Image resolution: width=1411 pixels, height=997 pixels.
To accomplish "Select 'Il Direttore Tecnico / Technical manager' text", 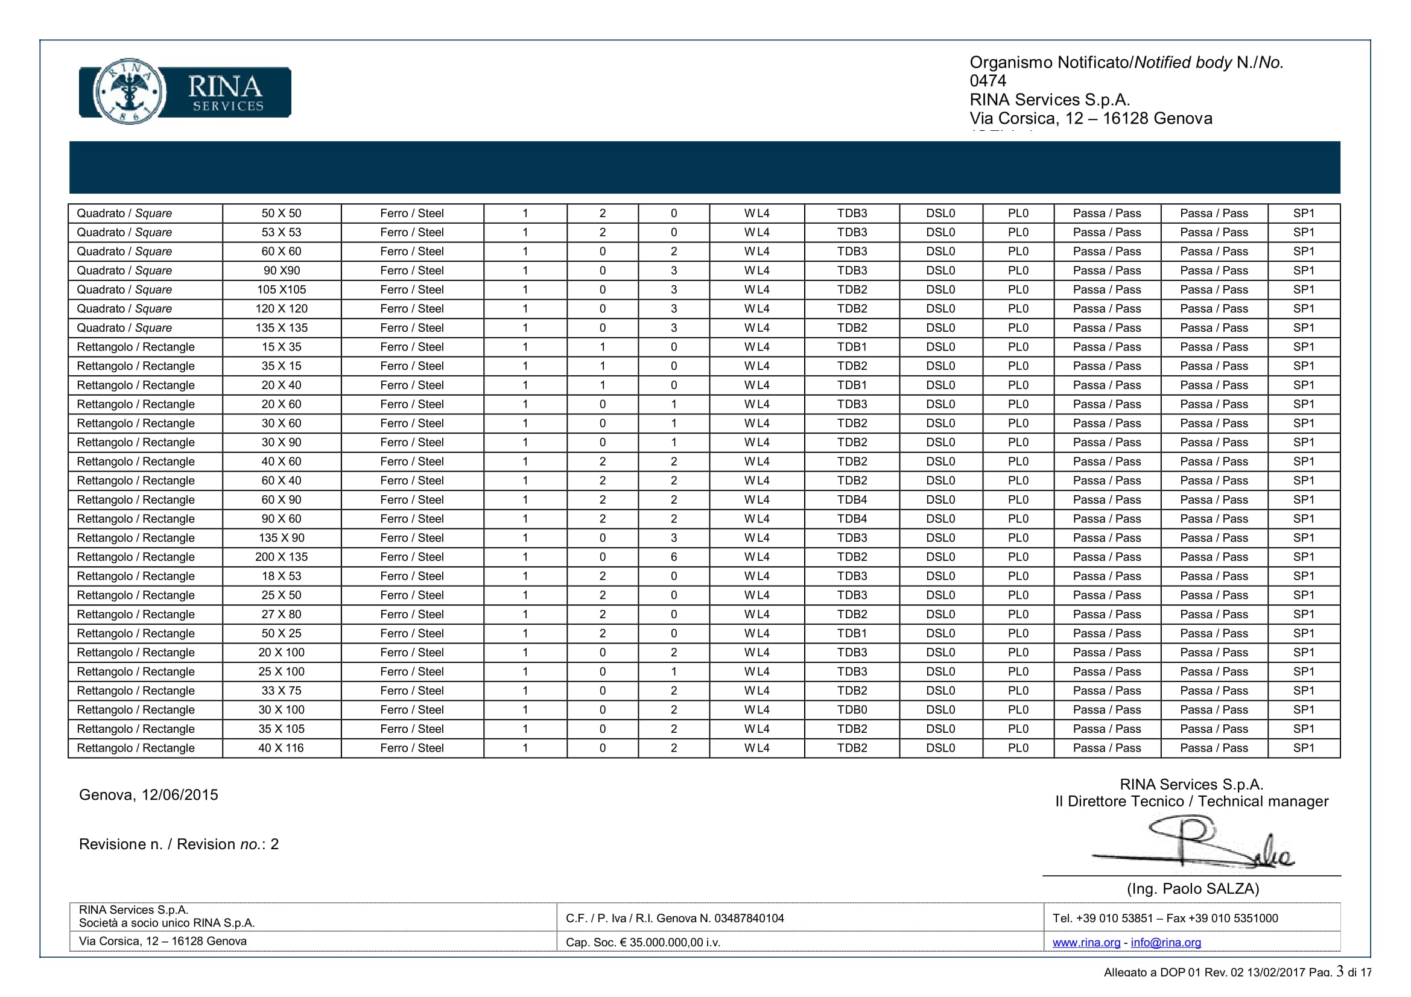I will coord(1191,801).
